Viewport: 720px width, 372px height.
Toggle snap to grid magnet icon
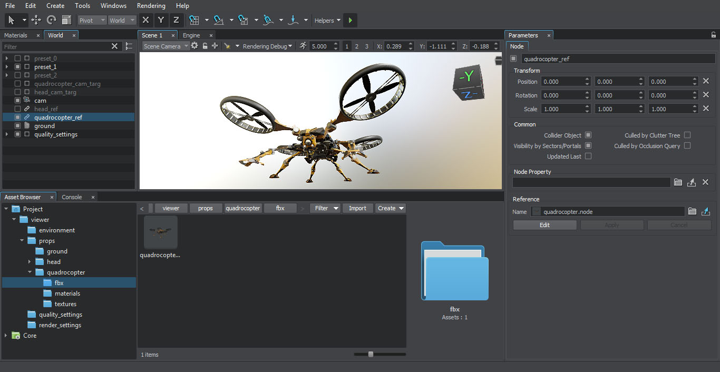[194, 20]
